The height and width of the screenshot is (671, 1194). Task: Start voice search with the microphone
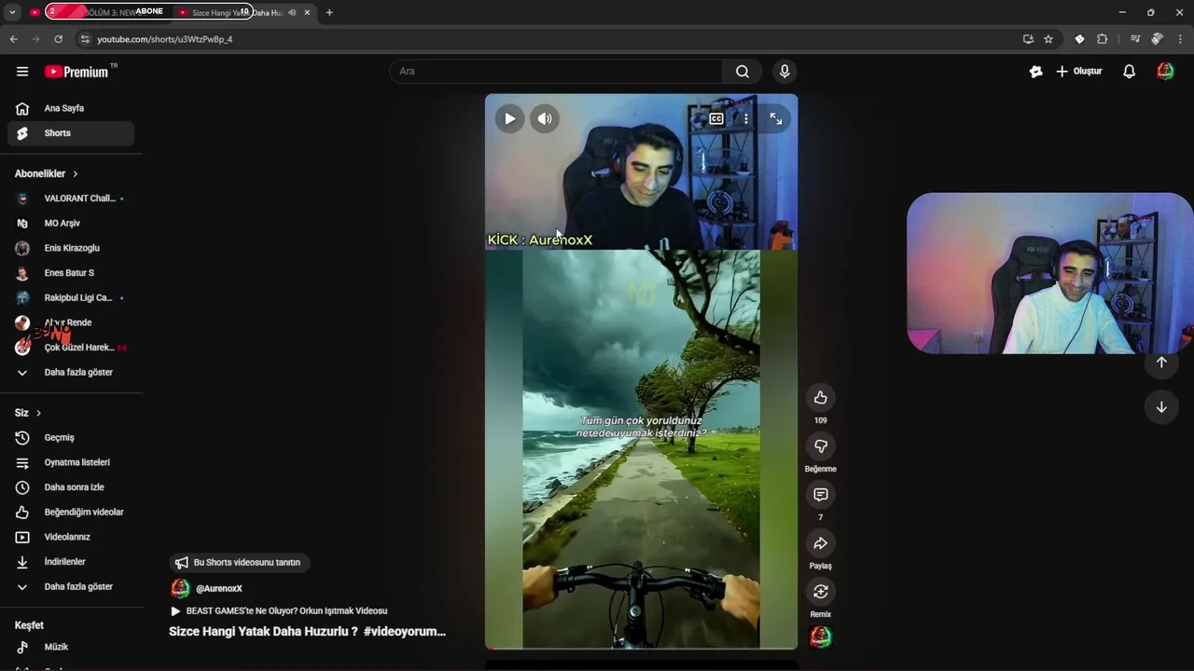pos(784,71)
